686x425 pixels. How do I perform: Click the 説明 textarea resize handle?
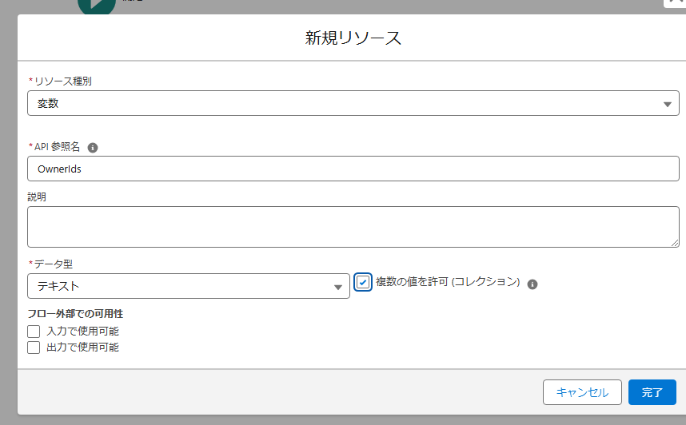click(x=675, y=243)
